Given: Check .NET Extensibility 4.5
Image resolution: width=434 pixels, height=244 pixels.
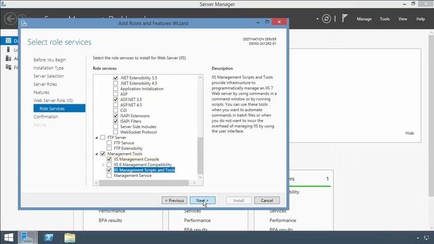Looking at the screenshot, I should 115,83.
